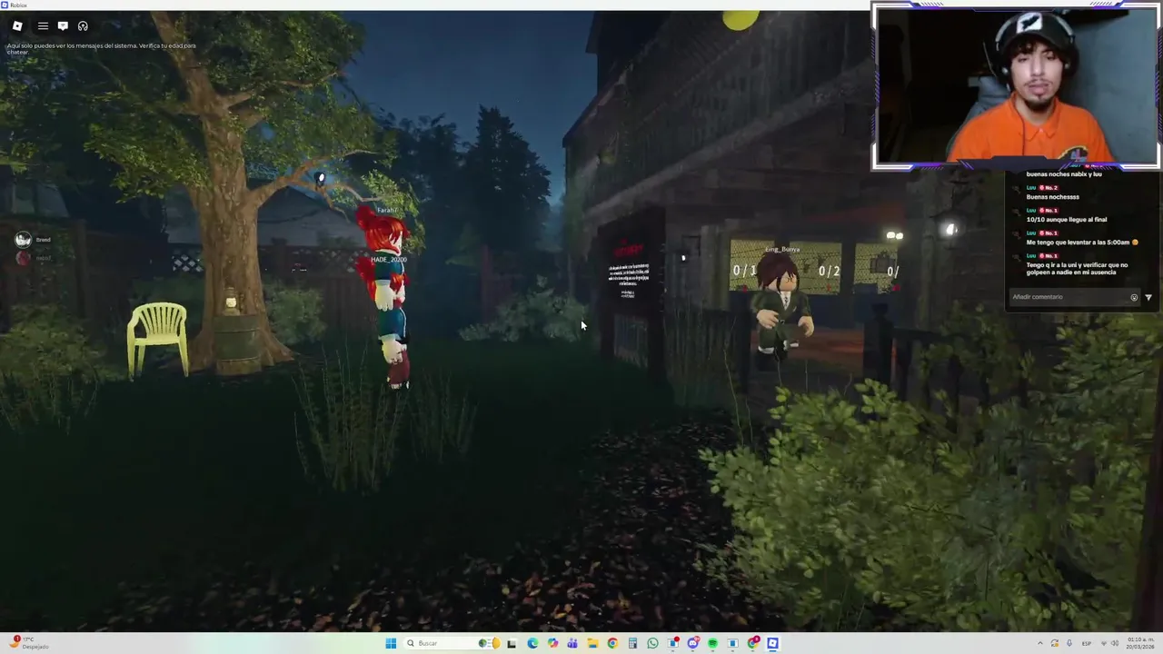Expand hidden system tray icons chevron
The width and height of the screenshot is (1163, 654).
pos(1040,643)
